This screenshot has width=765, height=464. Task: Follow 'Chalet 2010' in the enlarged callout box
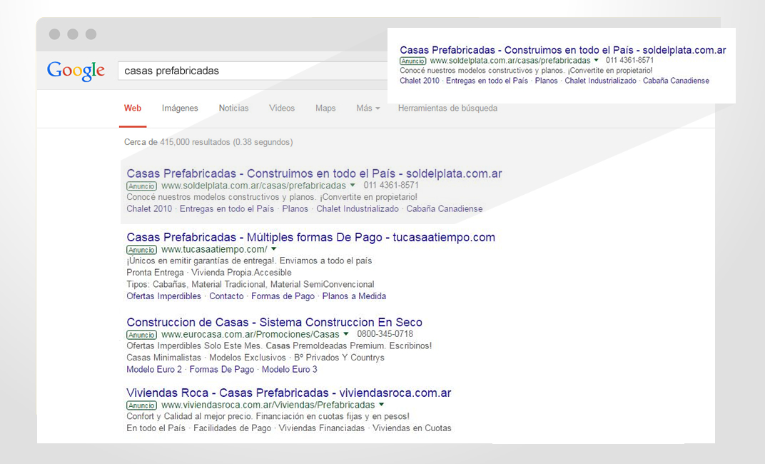(420, 81)
